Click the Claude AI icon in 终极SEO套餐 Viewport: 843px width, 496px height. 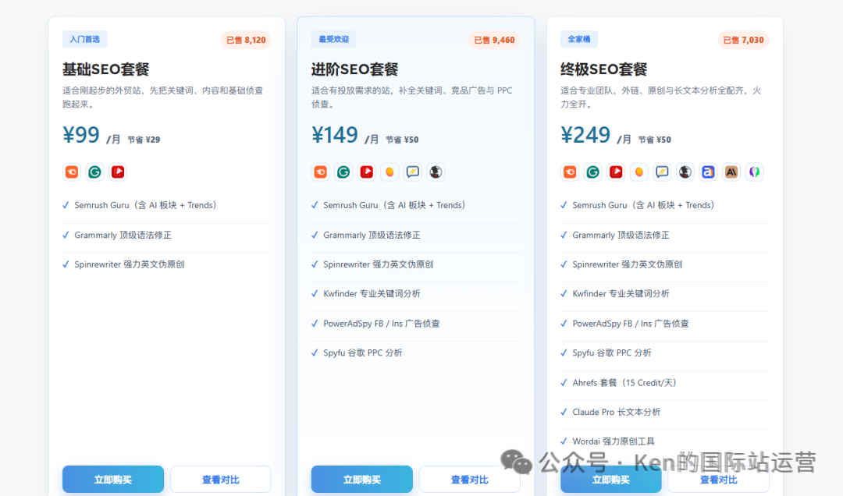pyautogui.click(x=731, y=172)
